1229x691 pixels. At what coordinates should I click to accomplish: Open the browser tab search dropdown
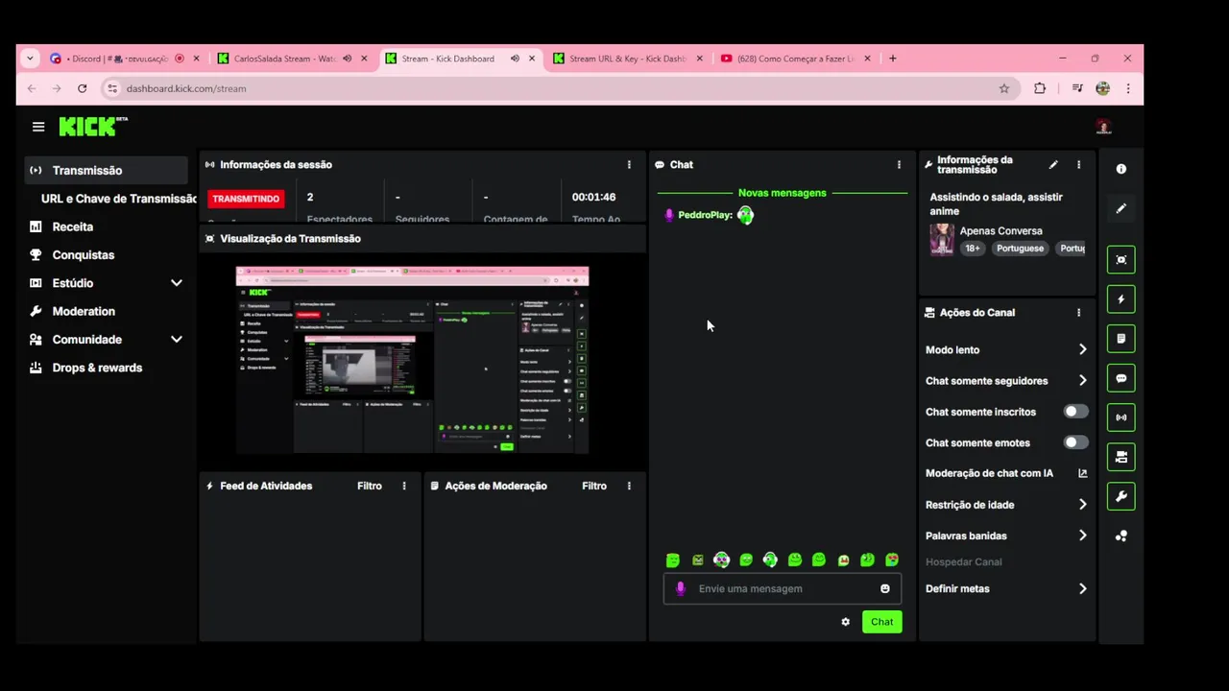tap(30, 59)
